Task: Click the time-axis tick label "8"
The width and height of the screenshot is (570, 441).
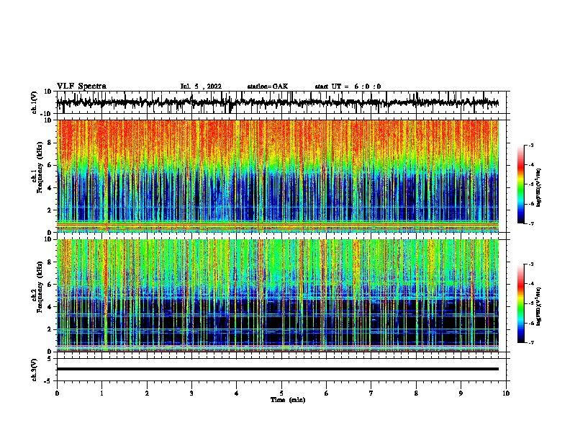Action: tap(416, 393)
